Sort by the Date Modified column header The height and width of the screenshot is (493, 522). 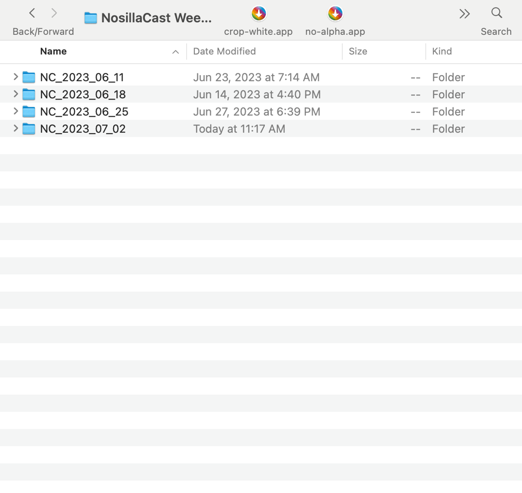tap(224, 51)
